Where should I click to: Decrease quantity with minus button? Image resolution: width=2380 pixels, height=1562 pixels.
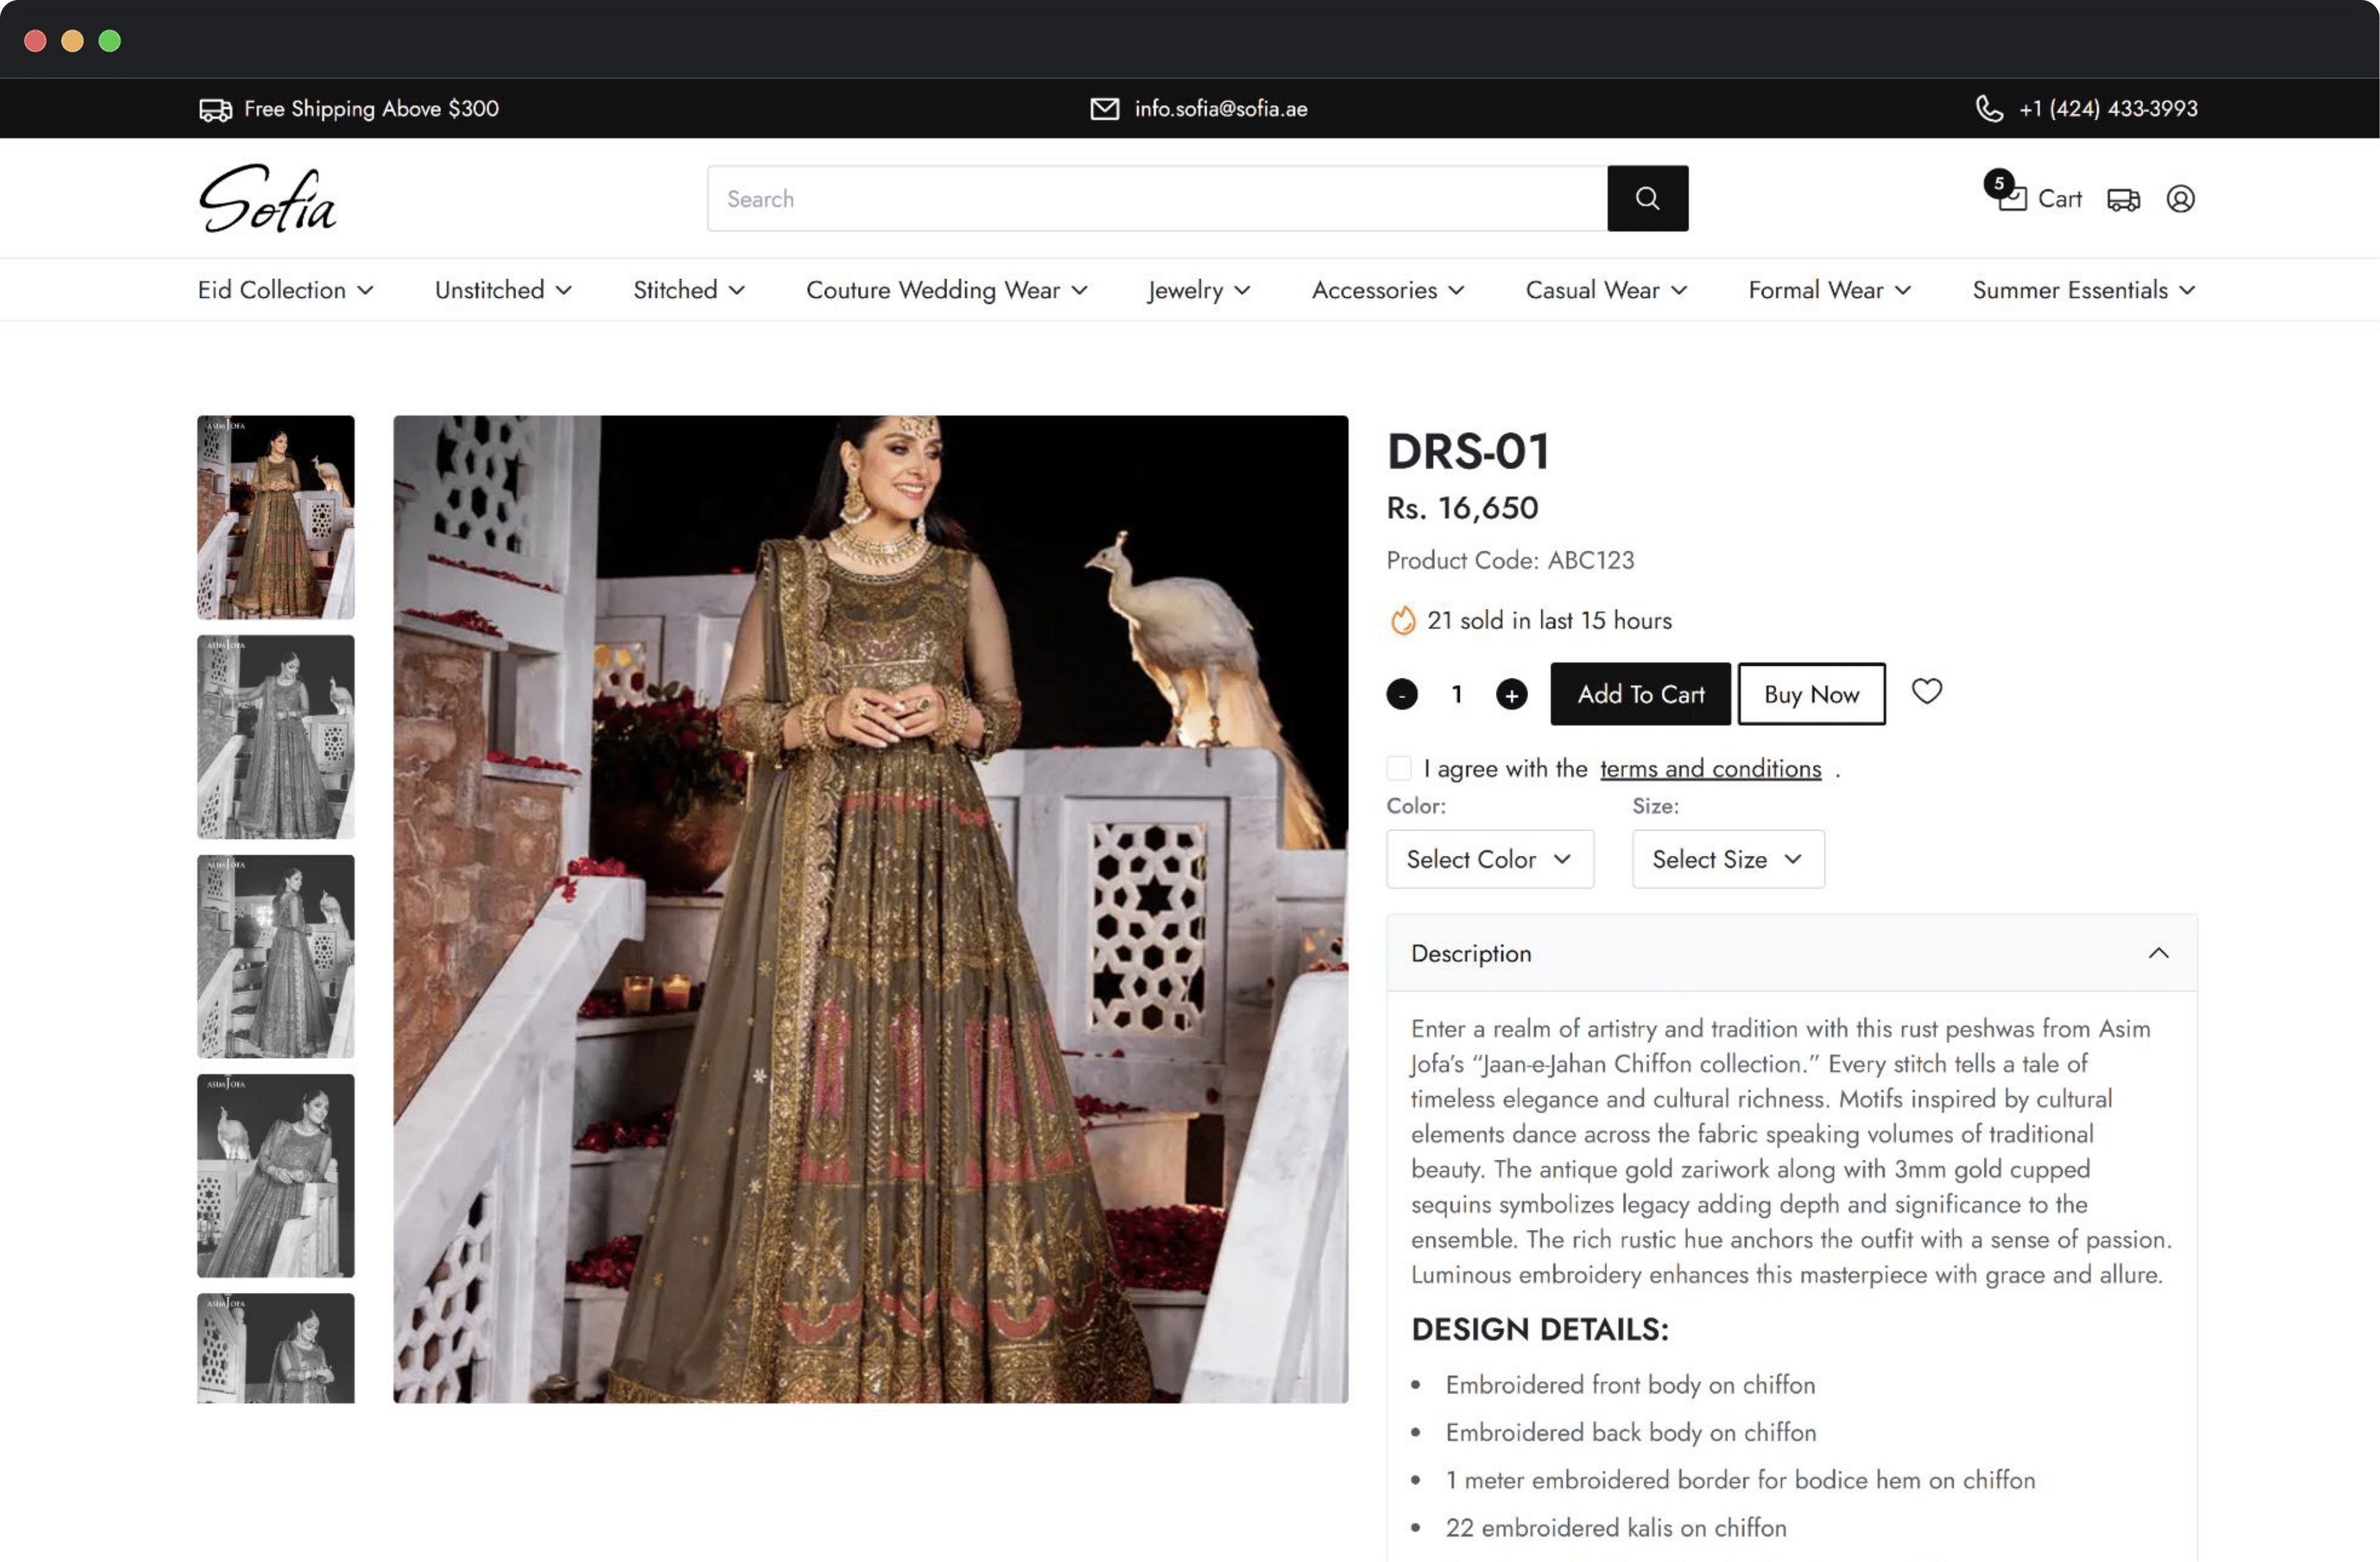[1402, 694]
